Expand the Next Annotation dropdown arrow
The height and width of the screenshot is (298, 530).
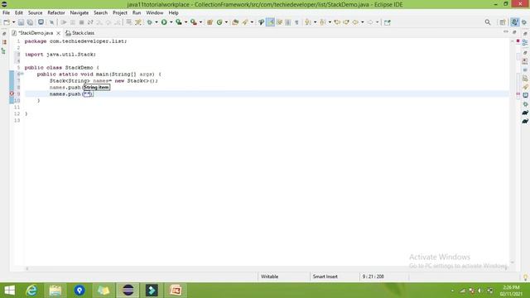tap(315, 22)
